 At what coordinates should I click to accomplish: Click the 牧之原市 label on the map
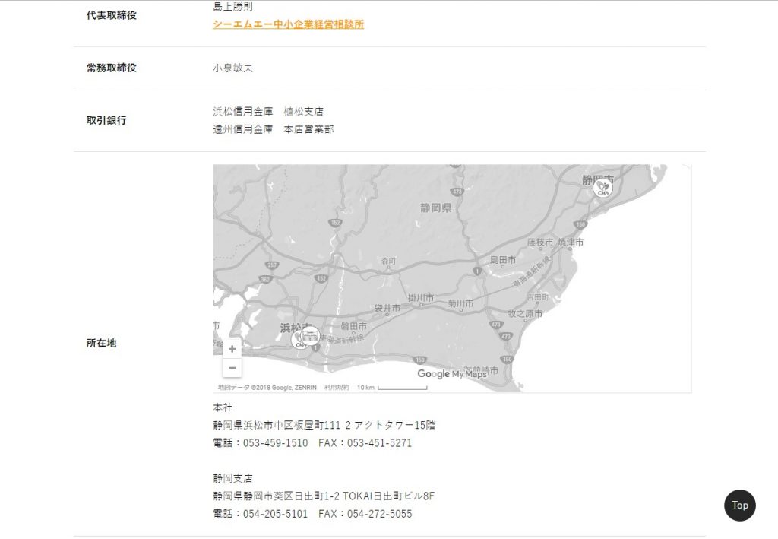(x=525, y=313)
